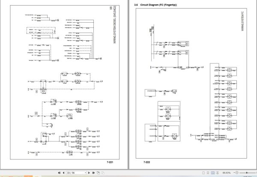
Task: Switch to continuous page layout
Action: click(x=208, y=173)
